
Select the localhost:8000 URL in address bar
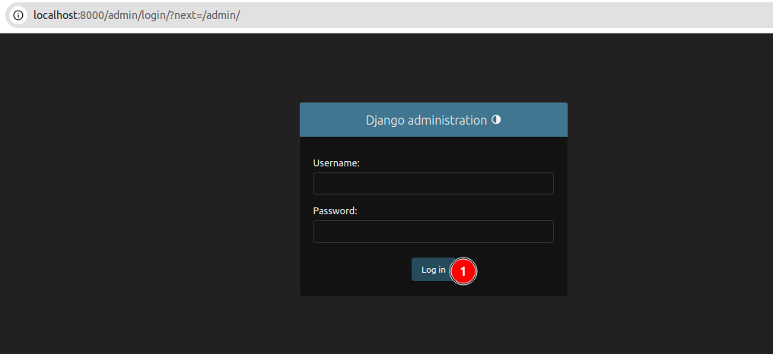136,15
